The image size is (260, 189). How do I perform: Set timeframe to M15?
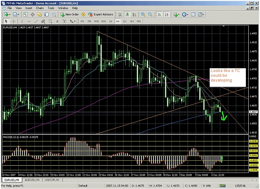tap(97, 21)
